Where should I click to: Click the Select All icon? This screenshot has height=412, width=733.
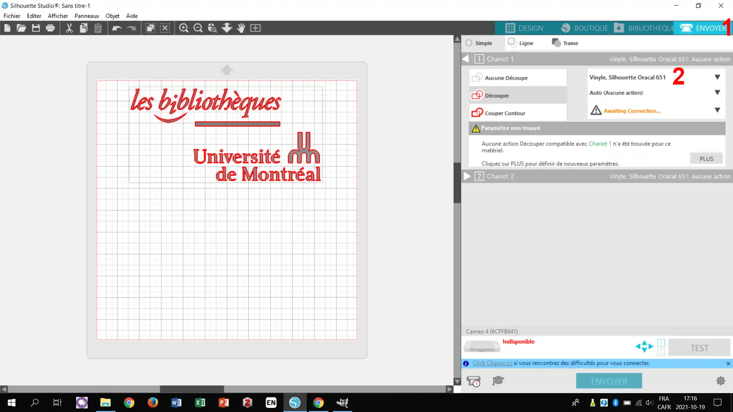[150, 28]
